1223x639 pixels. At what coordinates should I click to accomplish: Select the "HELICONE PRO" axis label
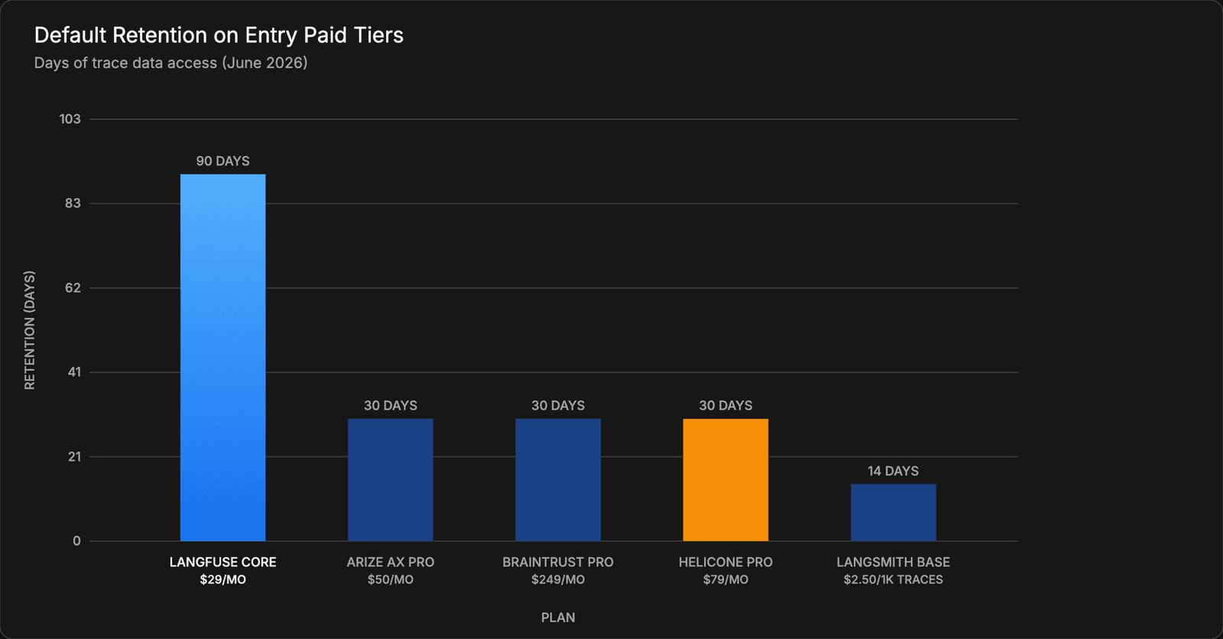tap(725, 562)
